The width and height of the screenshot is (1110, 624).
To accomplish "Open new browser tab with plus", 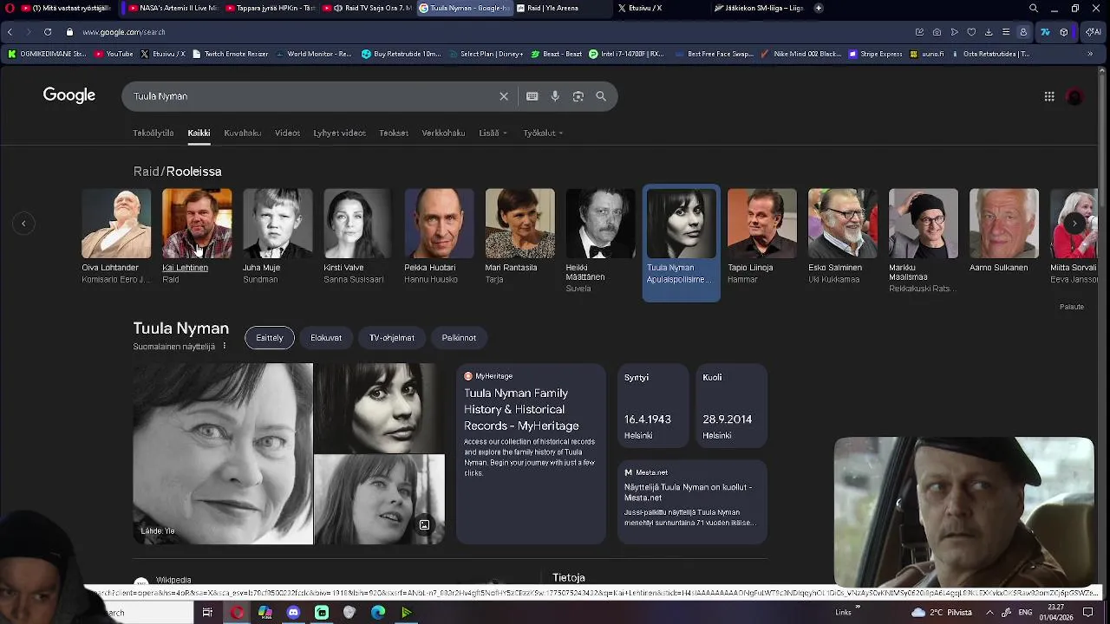I will click(x=819, y=8).
